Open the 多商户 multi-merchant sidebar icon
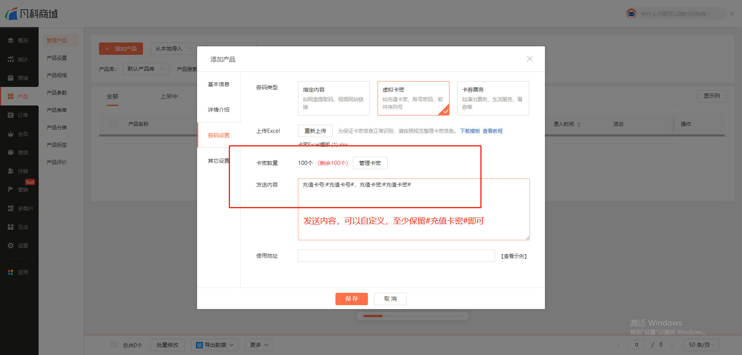Image resolution: width=742 pixels, height=355 pixels. coord(11,209)
